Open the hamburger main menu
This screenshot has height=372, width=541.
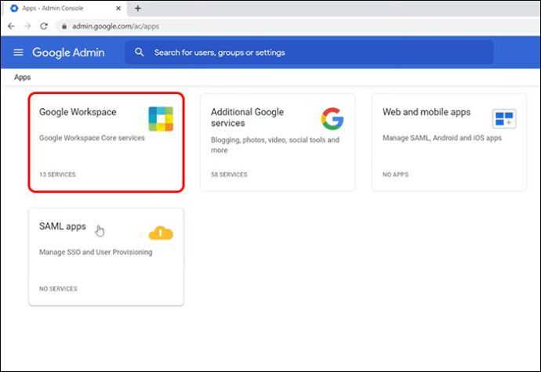(x=18, y=52)
